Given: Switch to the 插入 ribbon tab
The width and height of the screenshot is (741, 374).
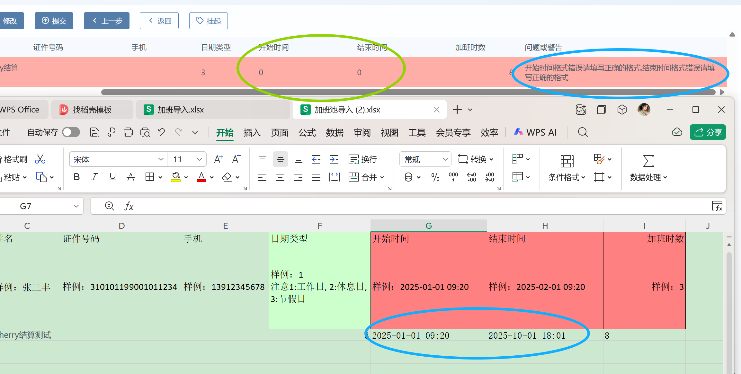Looking at the screenshot, I should 252,132.
